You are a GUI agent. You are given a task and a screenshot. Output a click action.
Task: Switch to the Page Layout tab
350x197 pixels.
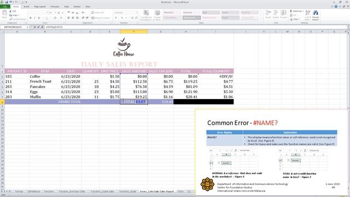pos(40,7)
